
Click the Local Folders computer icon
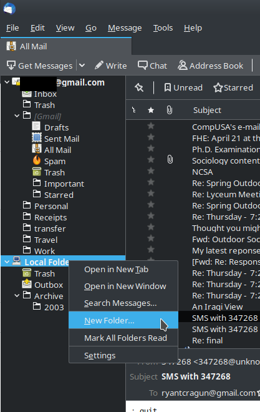[17, 261]
